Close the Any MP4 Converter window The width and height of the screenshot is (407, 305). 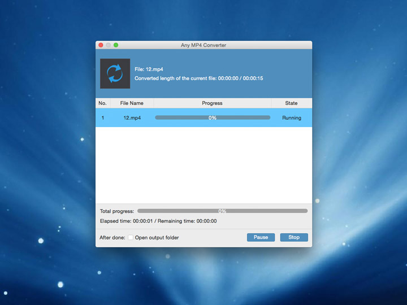[101, 45]
